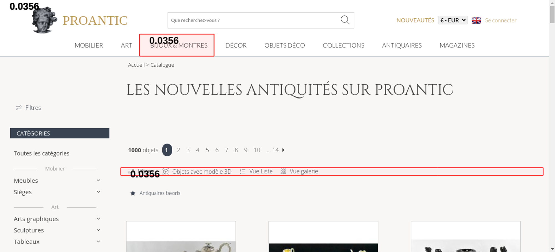Viewport: 555px width, 252px height.
Task: Go to page 5 of results
Action: [207, 150]
